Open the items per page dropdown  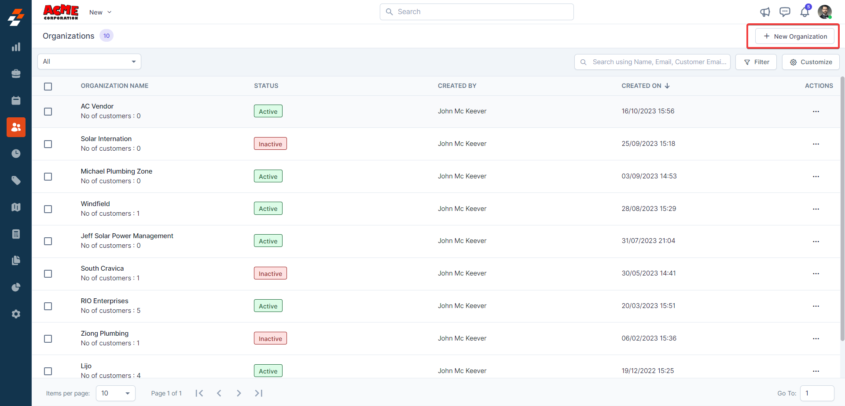[115, 393]
